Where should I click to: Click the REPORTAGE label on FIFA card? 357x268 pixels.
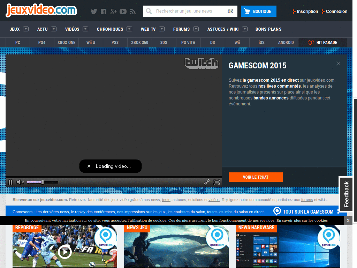coord(27,228)
